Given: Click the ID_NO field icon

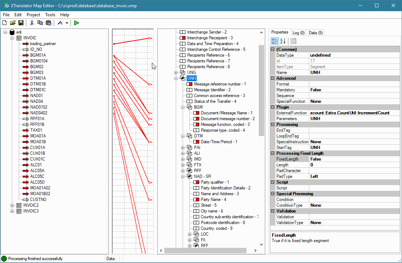Looking at the screenshot, I should coord(25,49).
